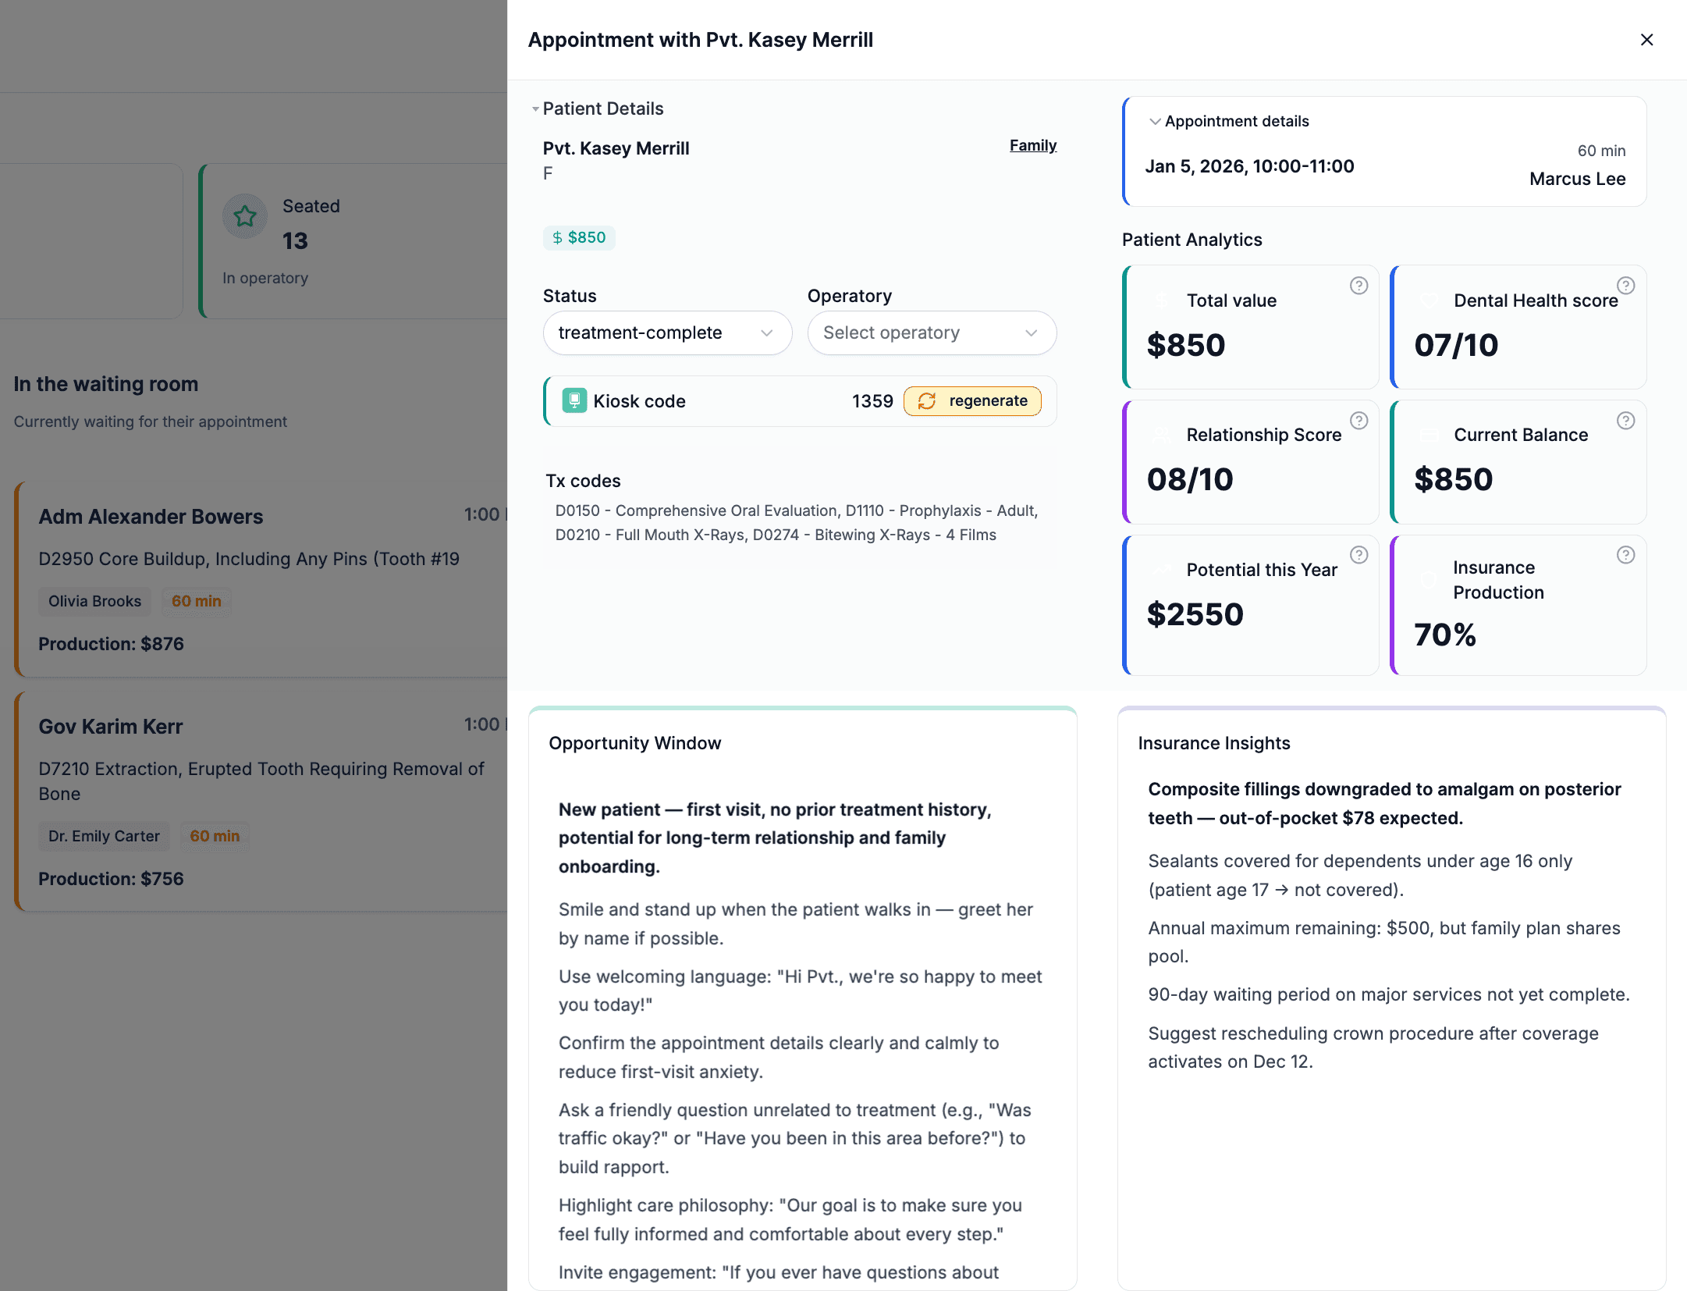Viewport: 1687px width, 1291px height.
Task: Click the Current Balance help icon
Action: pyautogui.click(x=1626, y=421)
